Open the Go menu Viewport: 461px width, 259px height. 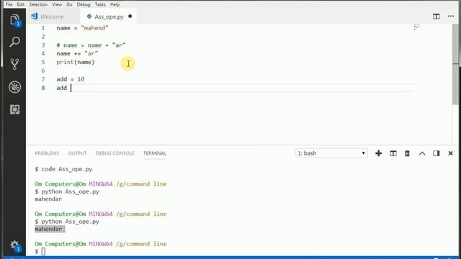69,4
